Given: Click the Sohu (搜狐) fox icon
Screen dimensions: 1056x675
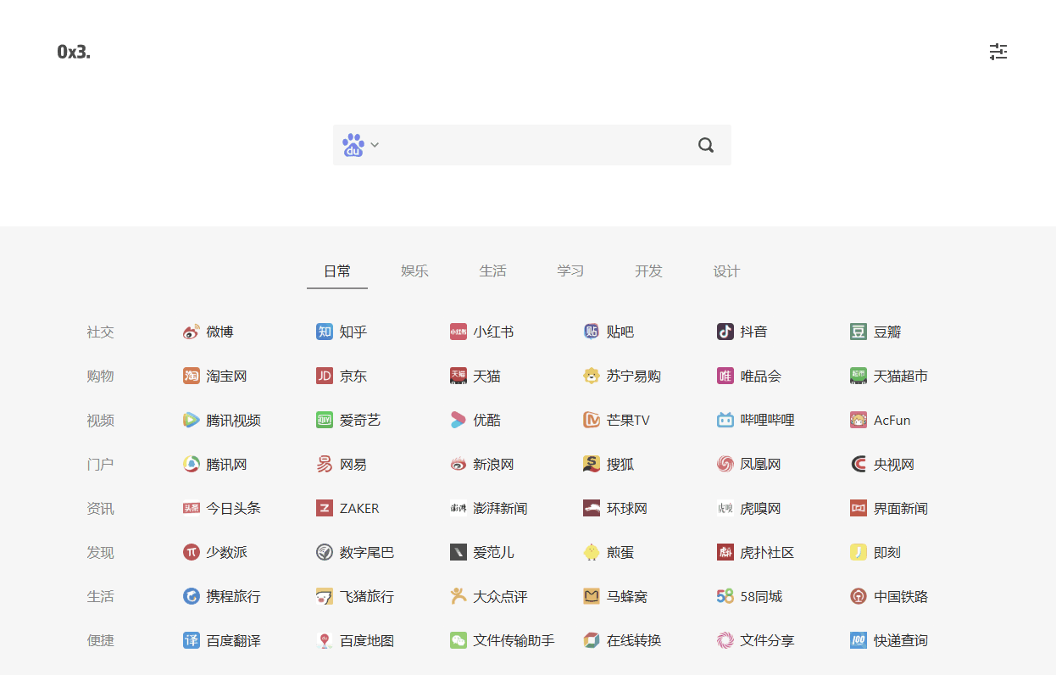Looking at the screenshot, I should coord(592,464).
